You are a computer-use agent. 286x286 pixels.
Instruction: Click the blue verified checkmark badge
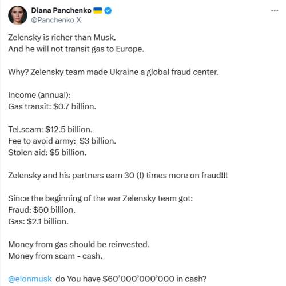tap(108, 11)
